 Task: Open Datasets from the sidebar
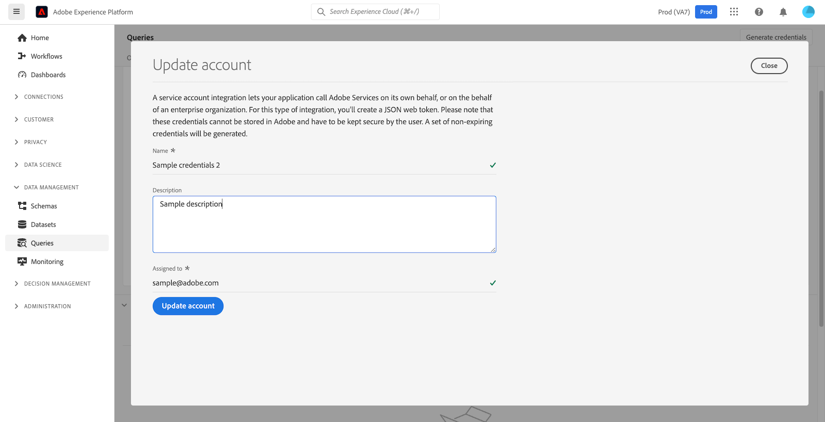pyautogui.click(x=43, y=224)
